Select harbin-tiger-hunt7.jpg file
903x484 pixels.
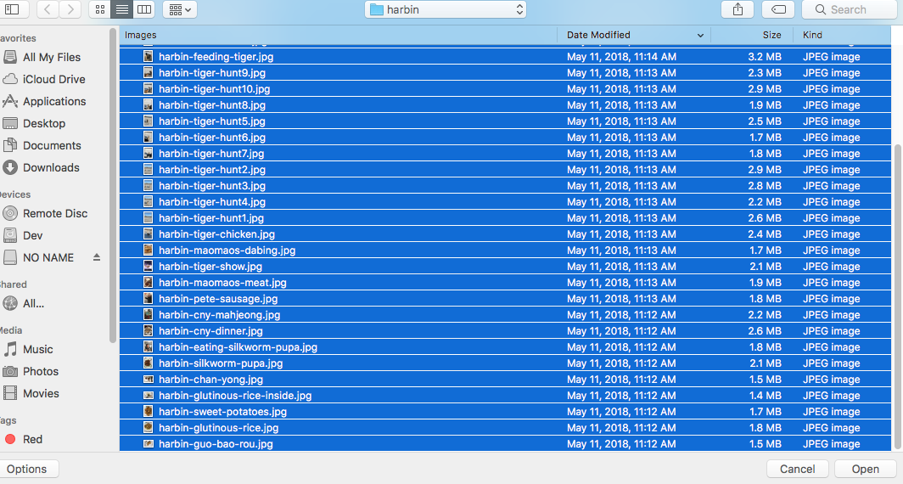coord(505,153)
